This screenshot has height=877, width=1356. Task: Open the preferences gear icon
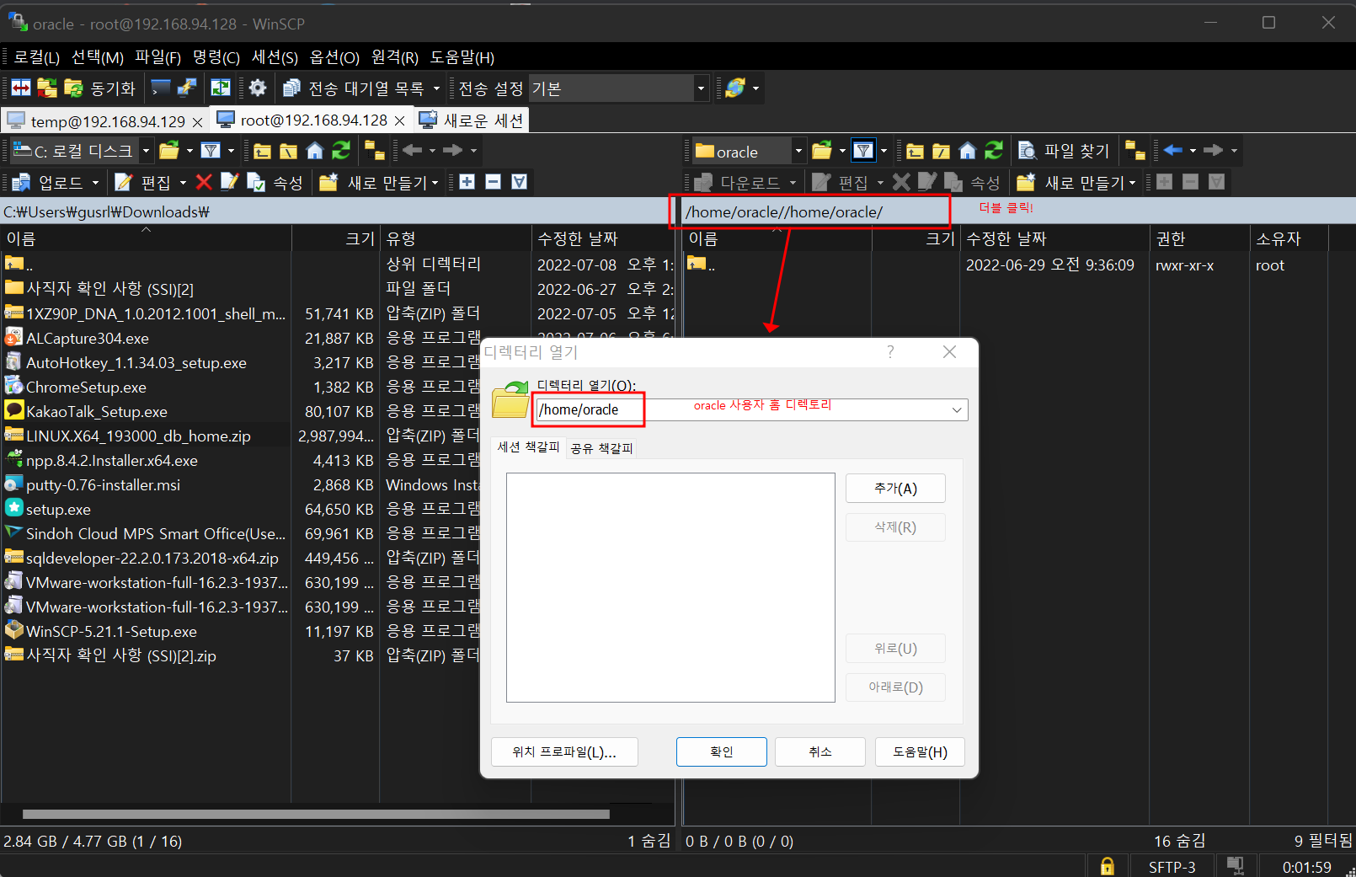pyautogui.click(x=258, y=88)
